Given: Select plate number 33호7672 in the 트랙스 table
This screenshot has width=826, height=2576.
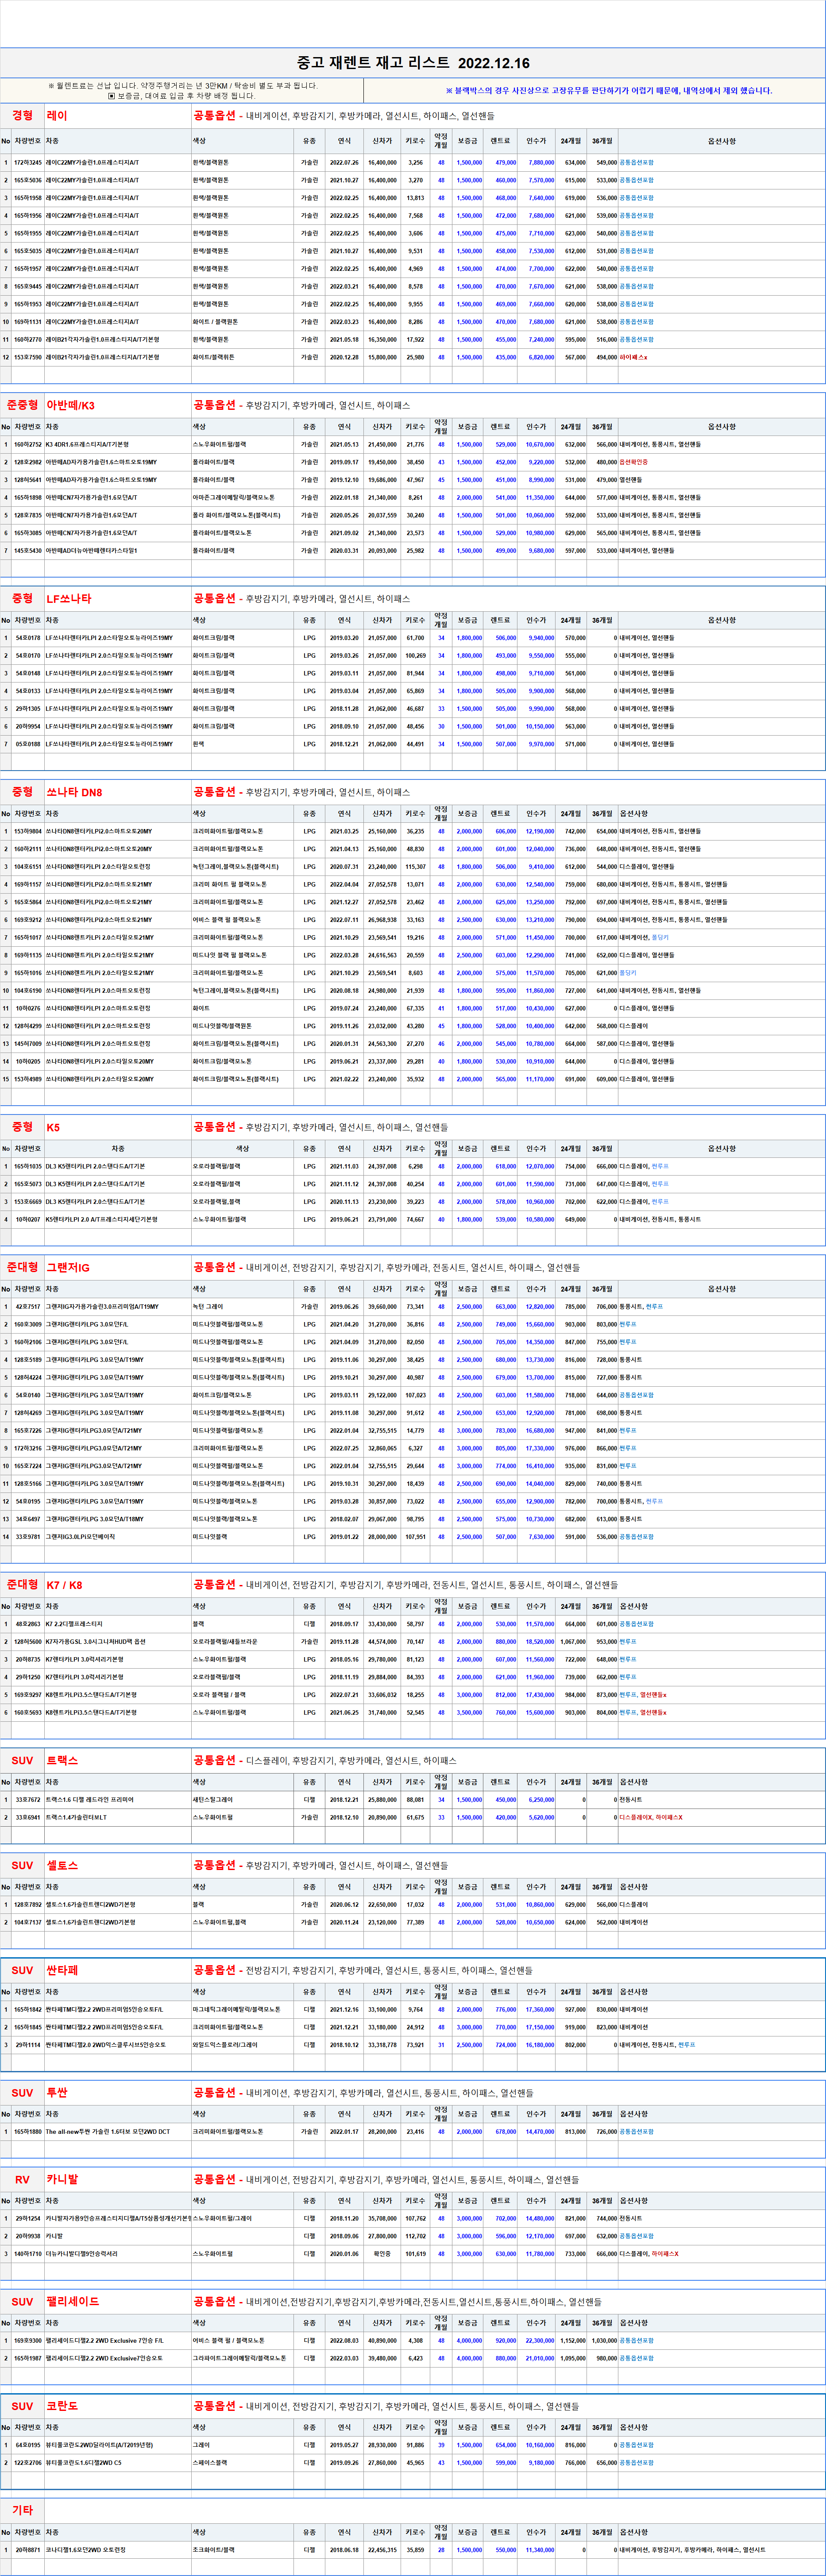Looking at the screenshot, I should click(x=28, y=1800).
